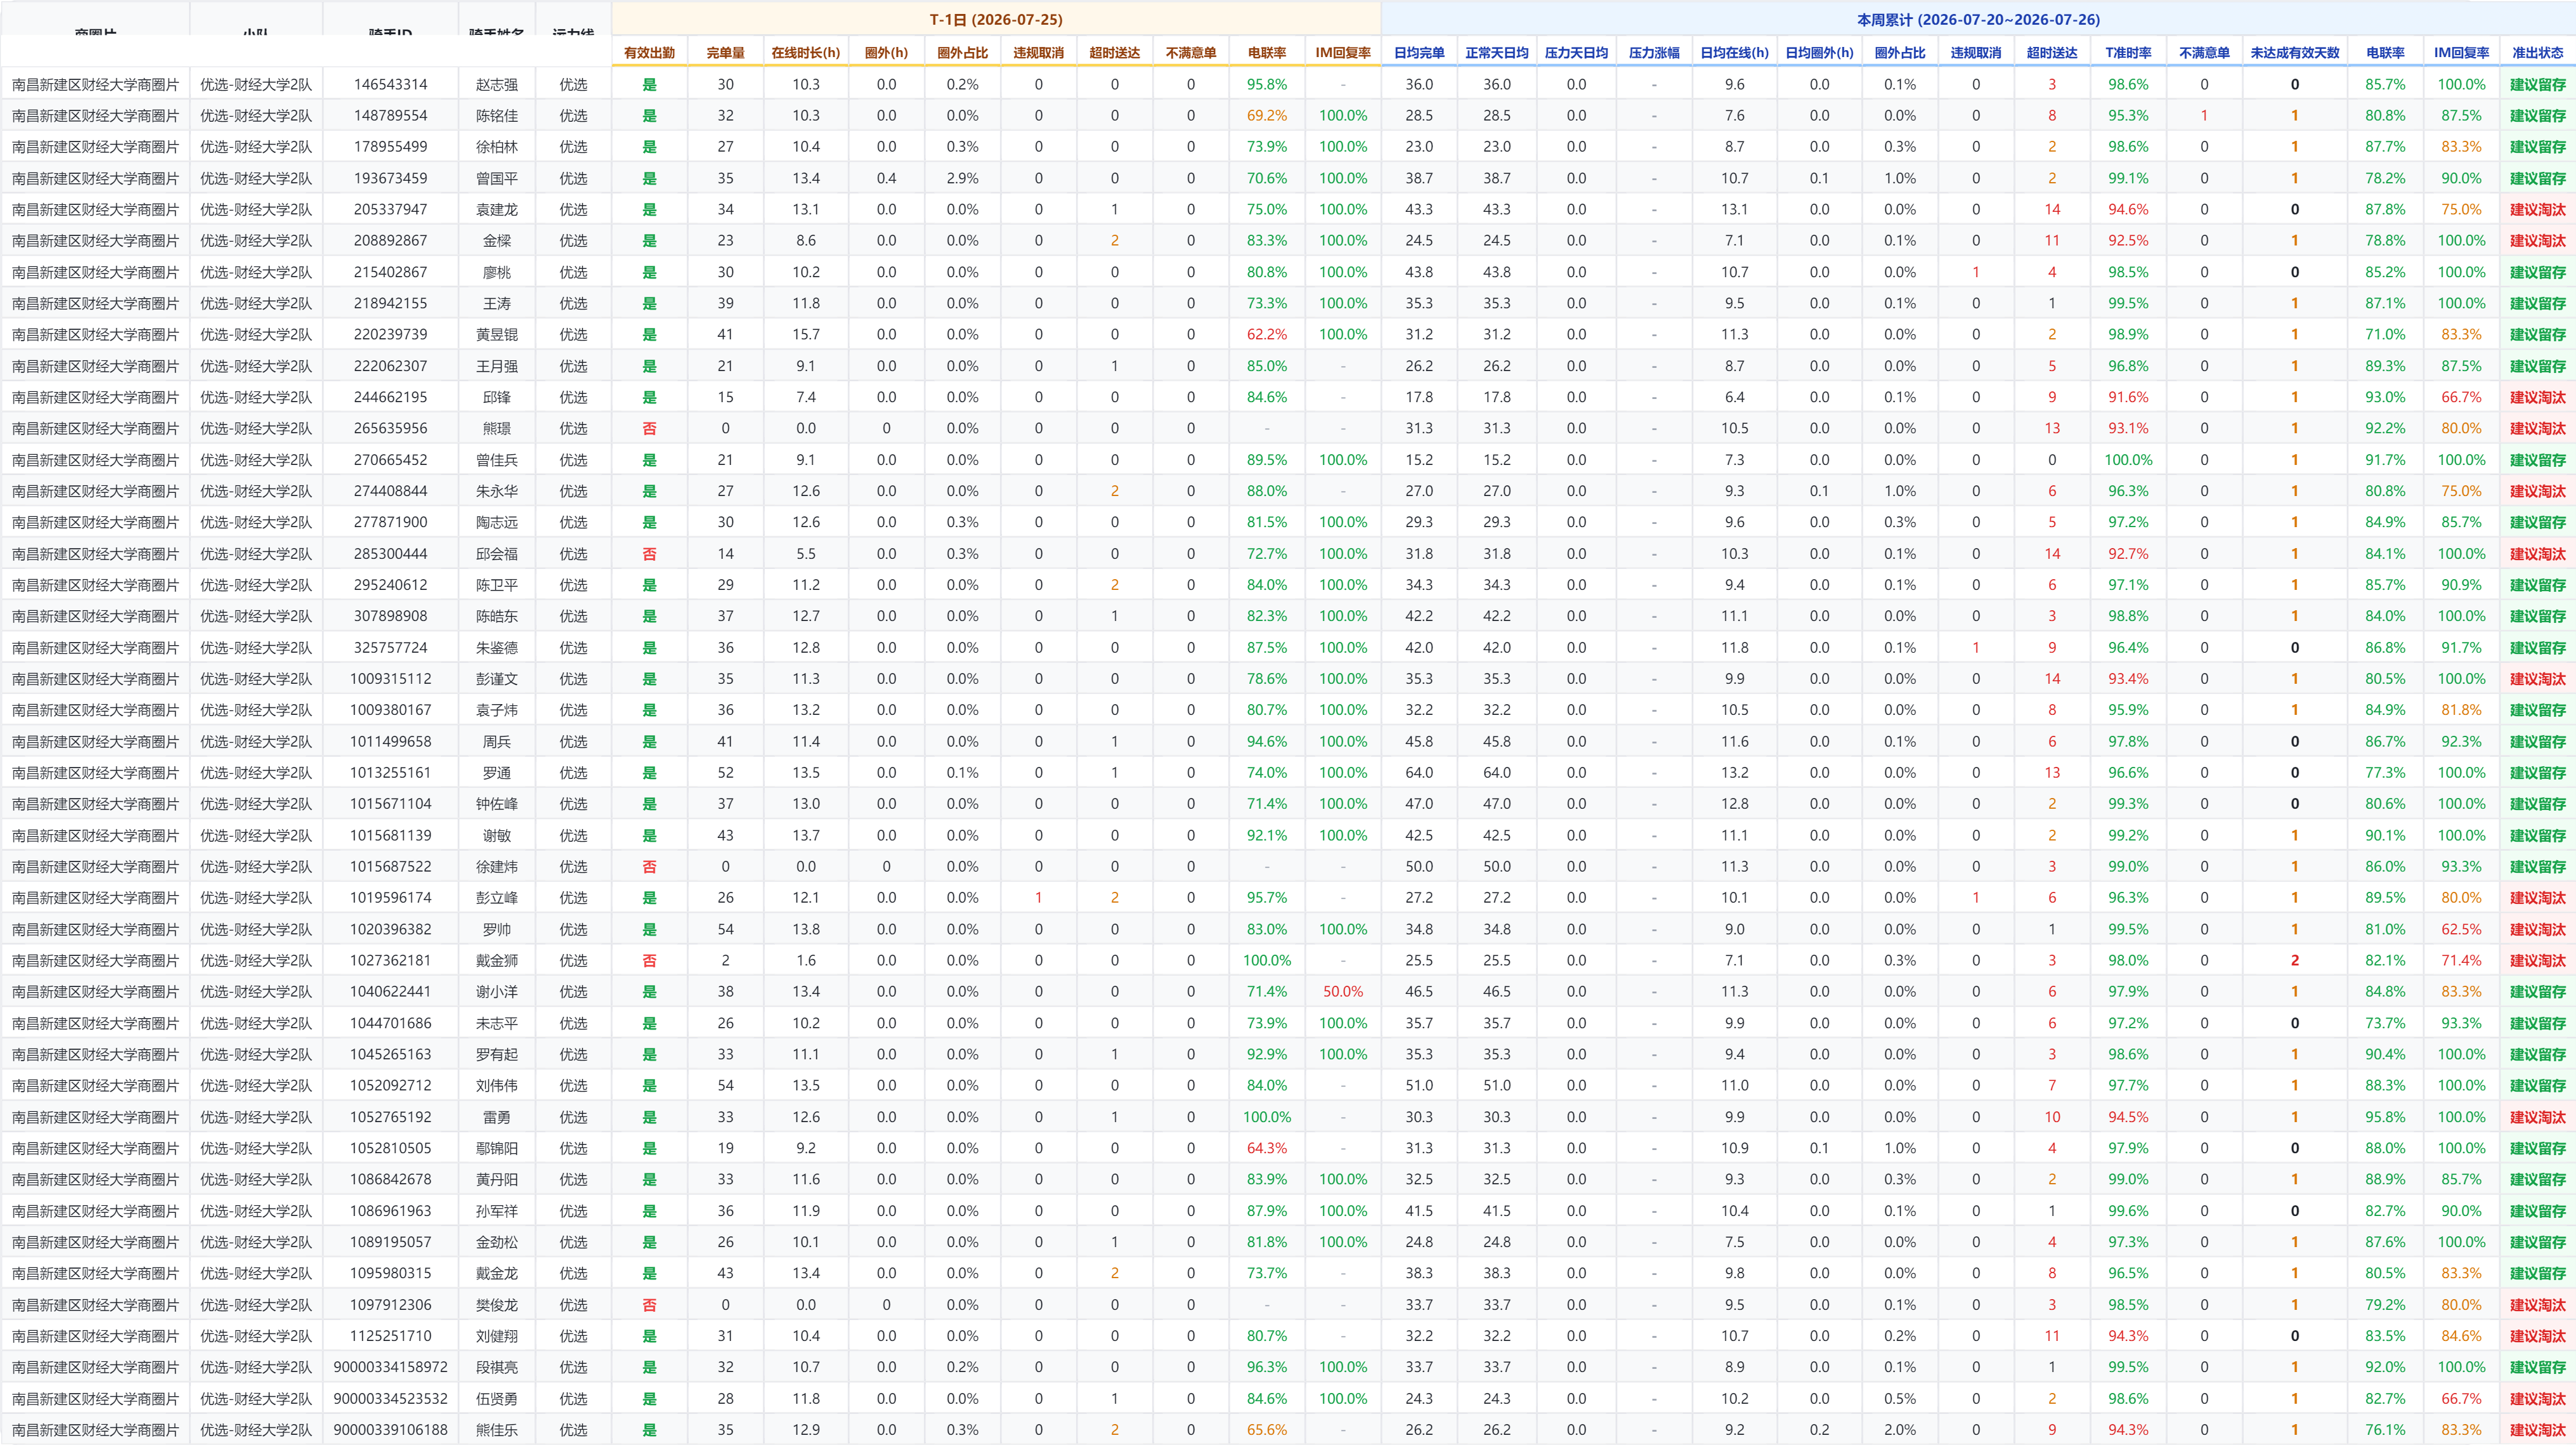Click 戴金狮's 未达成有效天数 value 2
The height and width of the screenshot is (1445, 2576).
pyautogui.click(x=2295, y=961)
